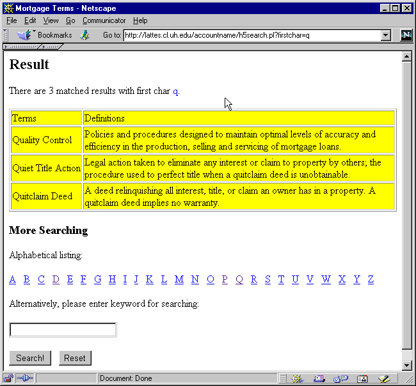Expand the first collapsed toolbar tab
416x386 pixels.
pos(22,47)
